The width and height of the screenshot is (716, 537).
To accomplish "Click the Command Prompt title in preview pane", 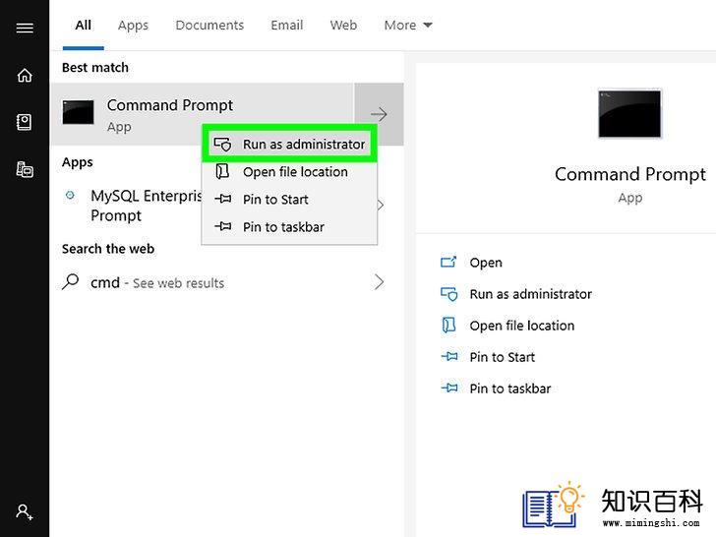I will click(630, 174).
